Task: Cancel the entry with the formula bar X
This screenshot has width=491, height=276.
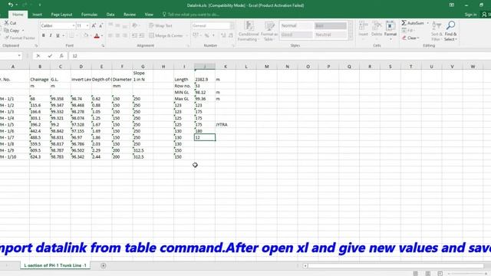Action: (x=38, y=56)
